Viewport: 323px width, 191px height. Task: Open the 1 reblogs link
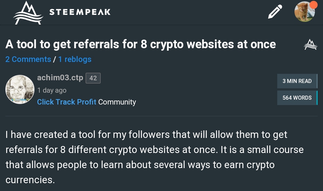coord(75,59)
